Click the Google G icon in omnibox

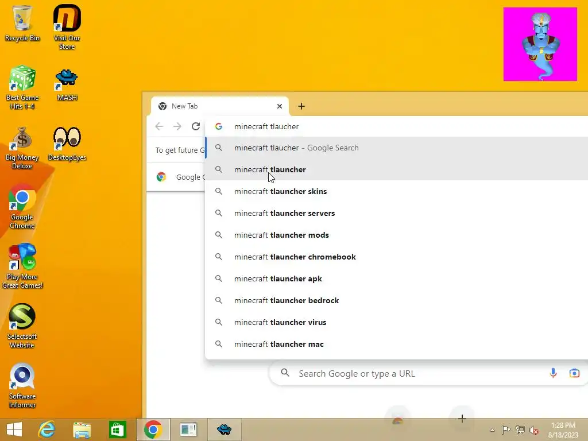[219, 126]
